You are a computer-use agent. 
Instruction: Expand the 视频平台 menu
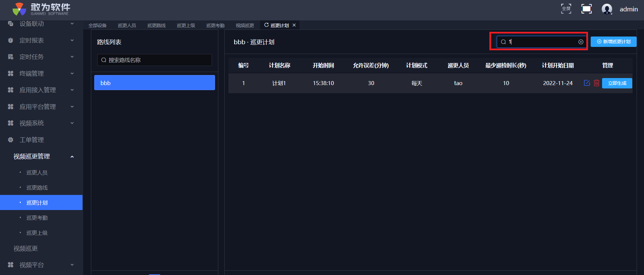41,265
